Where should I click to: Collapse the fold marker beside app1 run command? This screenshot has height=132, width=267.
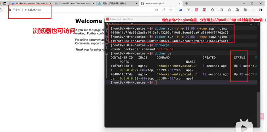point(107,28)
